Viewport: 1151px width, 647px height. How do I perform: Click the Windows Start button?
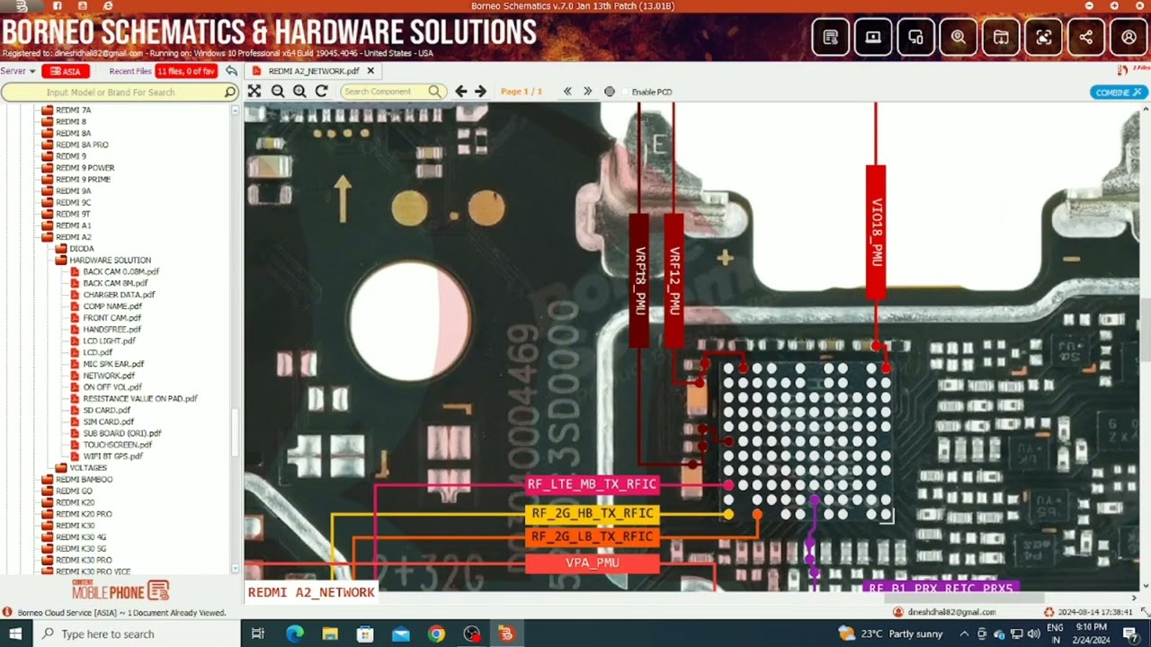point(16,634)
